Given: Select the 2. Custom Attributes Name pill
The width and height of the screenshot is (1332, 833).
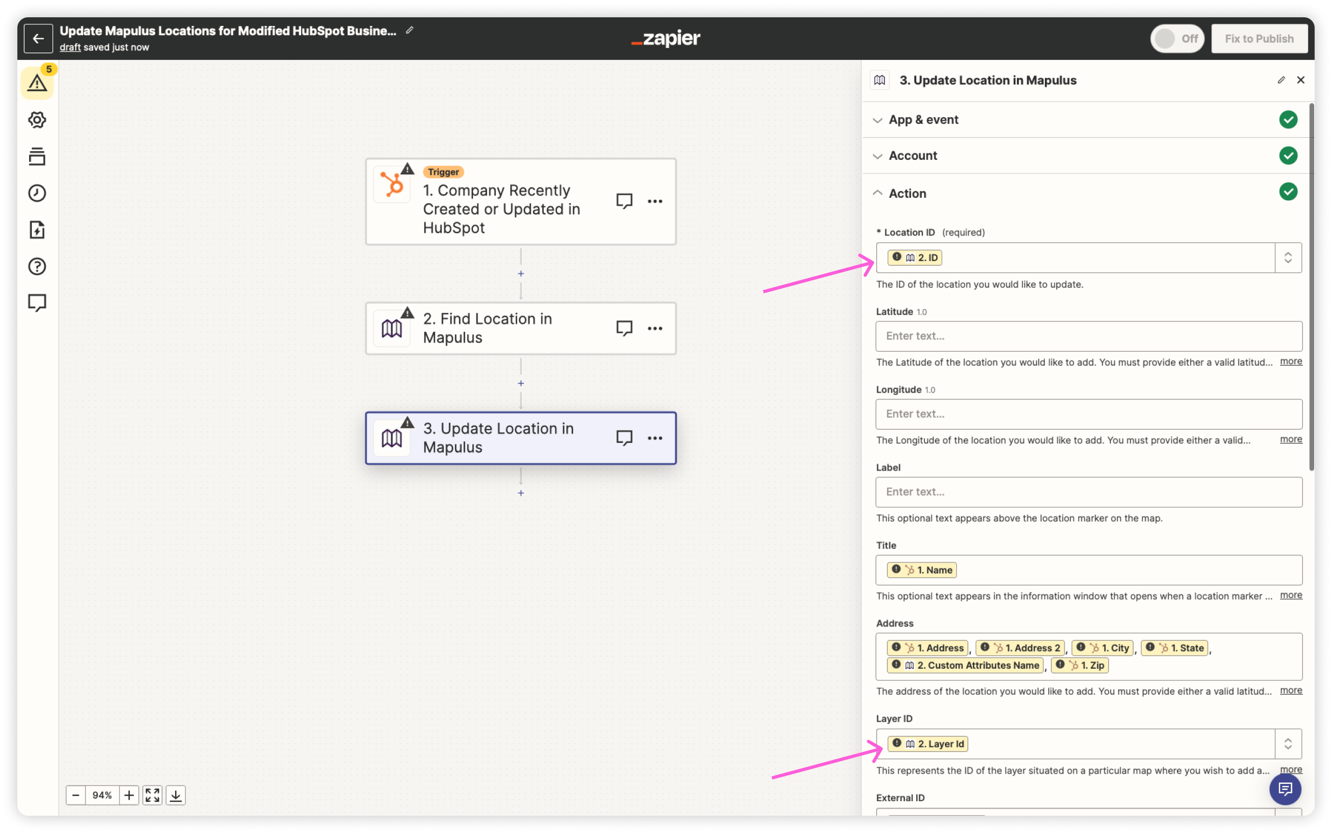Looking at the screenshot, I should click(965, 666).
